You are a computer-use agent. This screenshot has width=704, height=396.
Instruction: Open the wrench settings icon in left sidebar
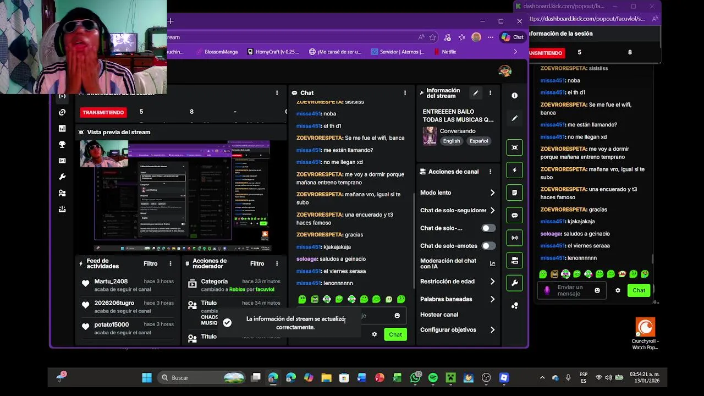coord(62,177)
